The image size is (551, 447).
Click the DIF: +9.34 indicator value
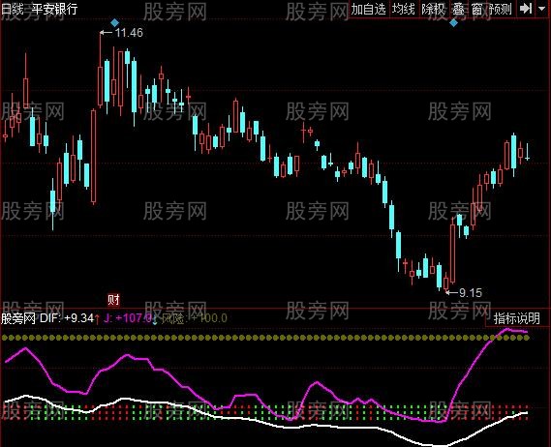pyautogui.click(x=67, y=318)
